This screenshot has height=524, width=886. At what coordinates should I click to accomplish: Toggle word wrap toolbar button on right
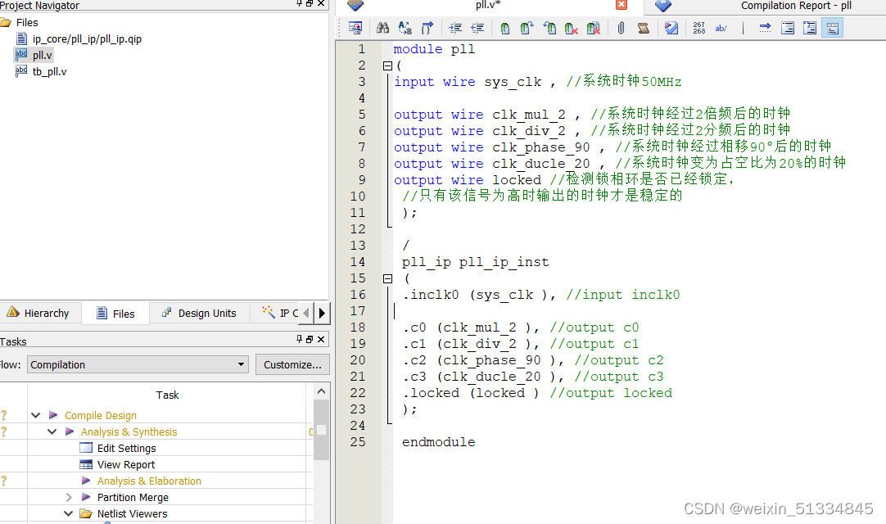point(832,27)
